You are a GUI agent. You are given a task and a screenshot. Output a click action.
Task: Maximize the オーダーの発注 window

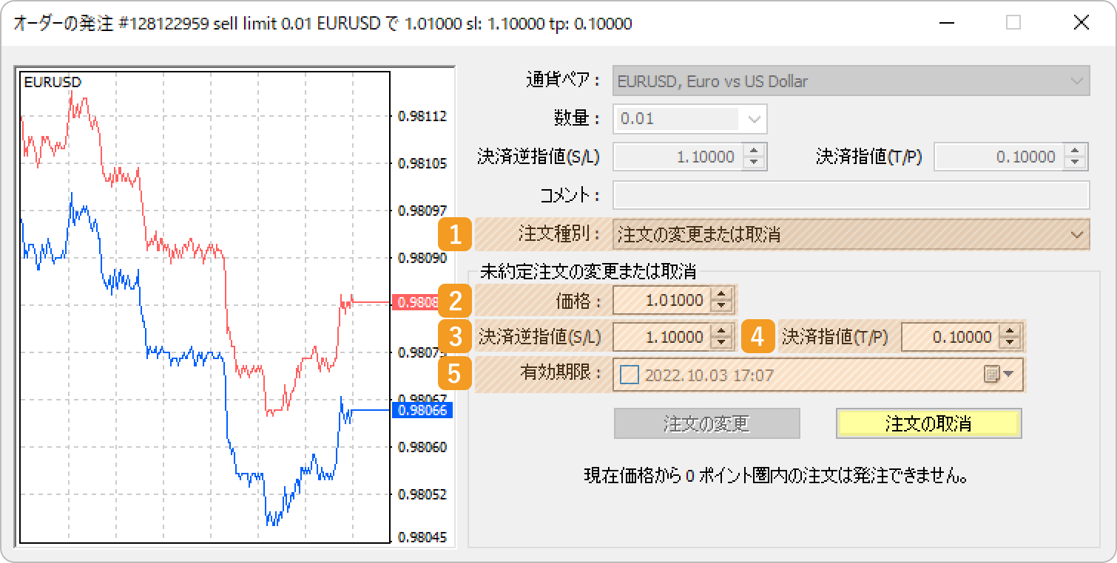1013,23
